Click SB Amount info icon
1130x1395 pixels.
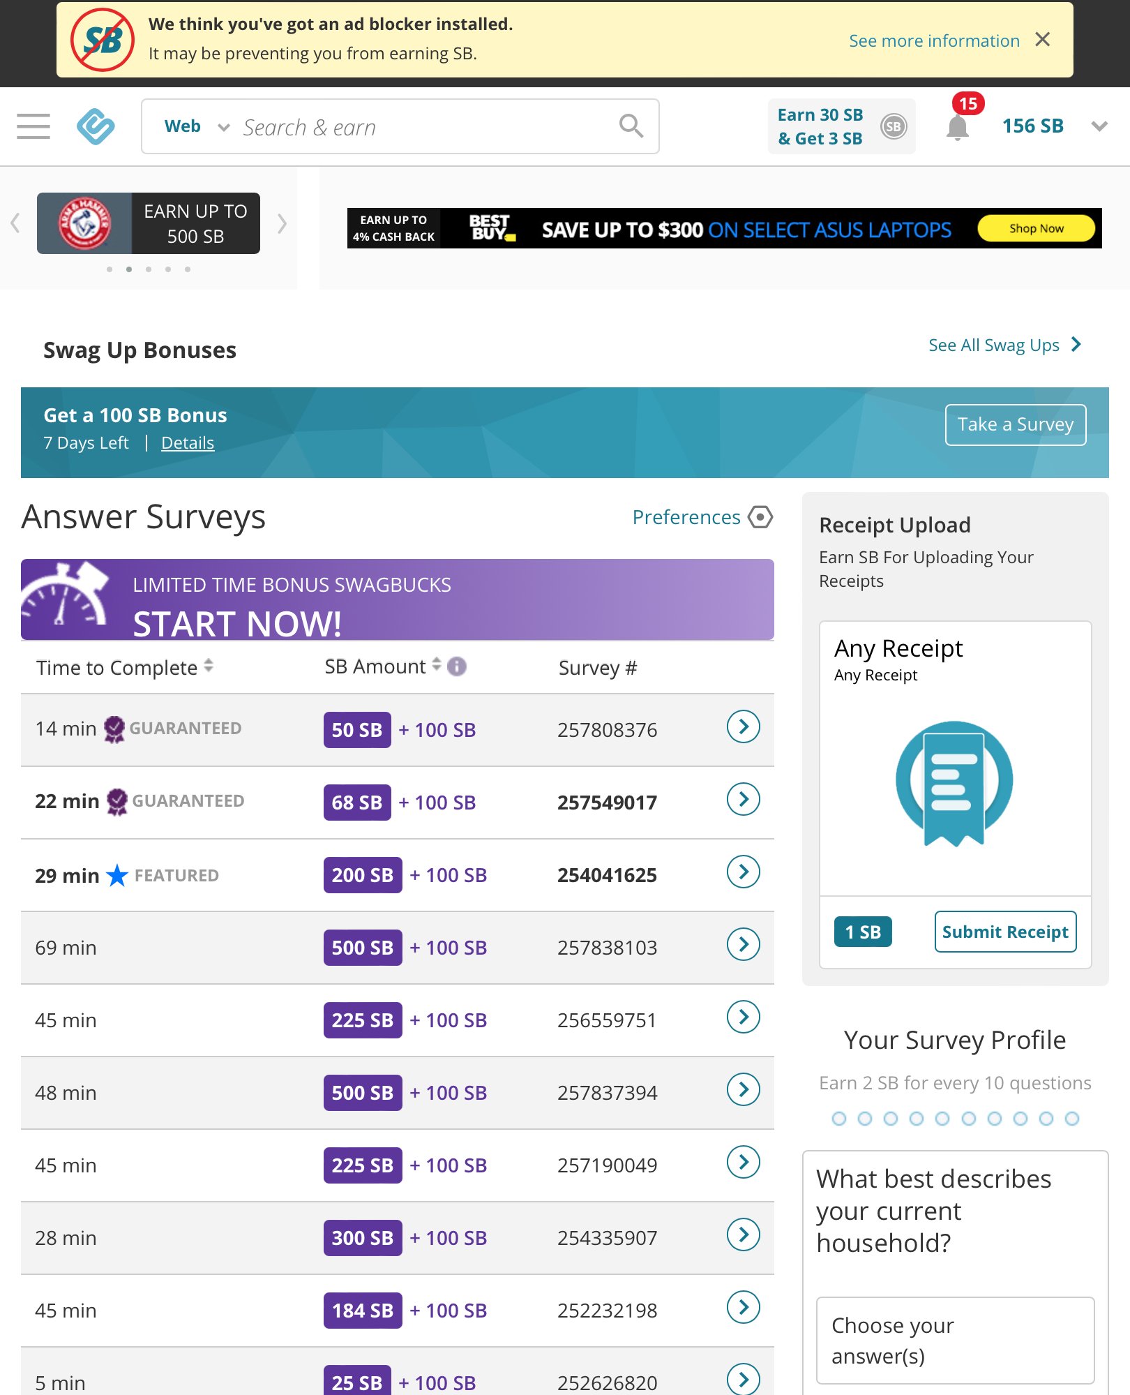tap(457, 666)
